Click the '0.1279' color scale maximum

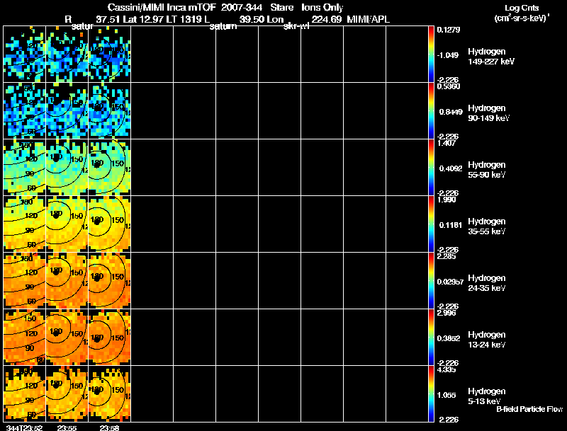(449, 30)
